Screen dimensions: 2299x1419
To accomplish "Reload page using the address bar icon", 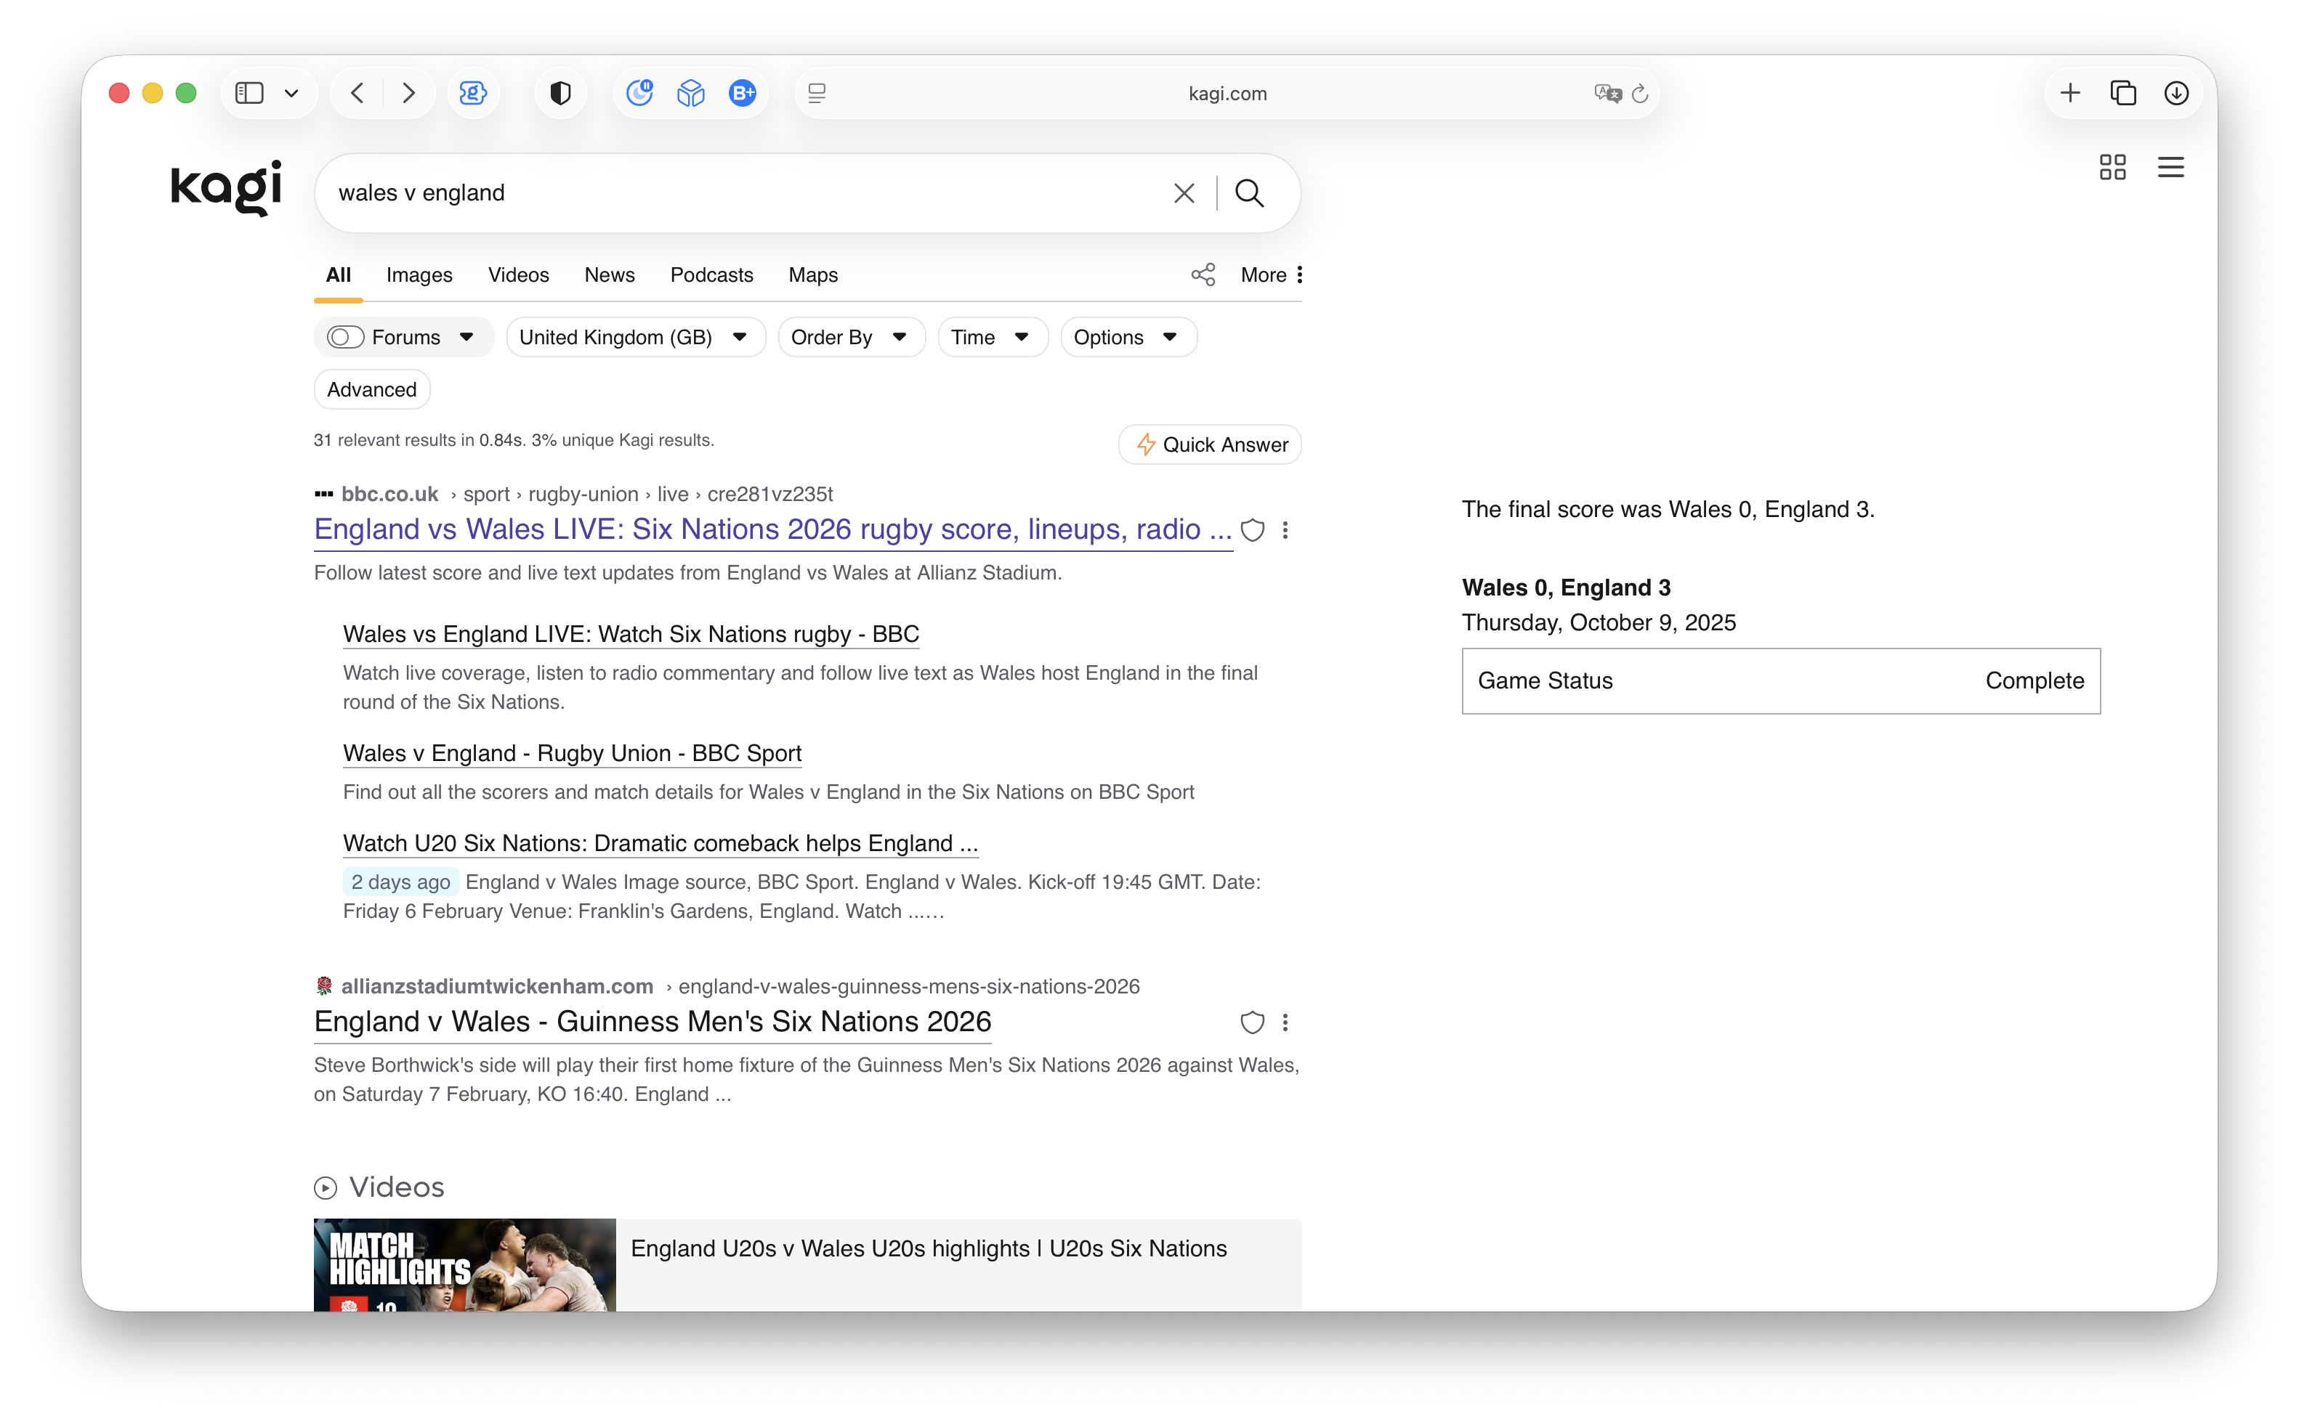I will 1639,93.
